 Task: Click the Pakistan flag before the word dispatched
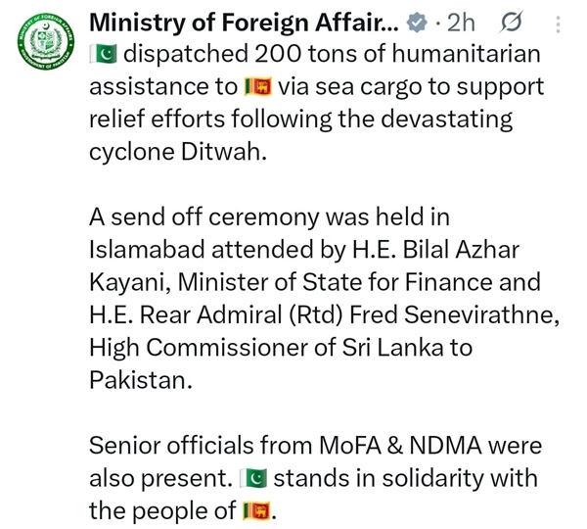click(x=104, y=56)
